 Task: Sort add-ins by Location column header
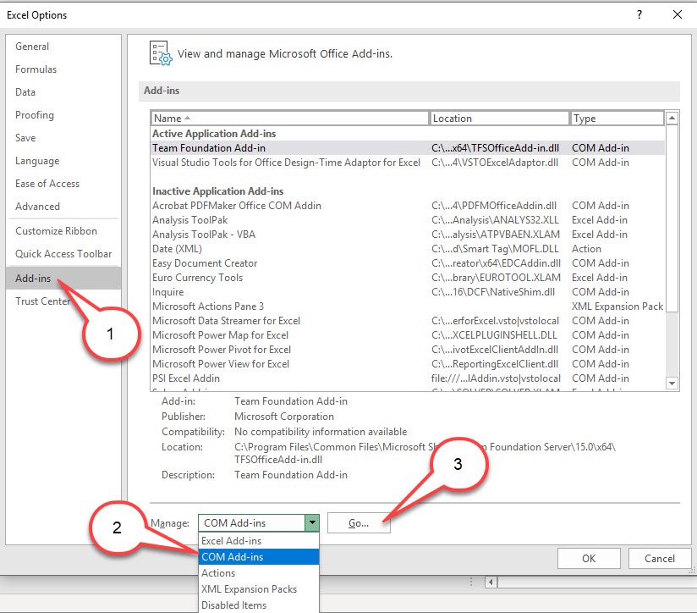pyautogui.click(x=499, y=119)
